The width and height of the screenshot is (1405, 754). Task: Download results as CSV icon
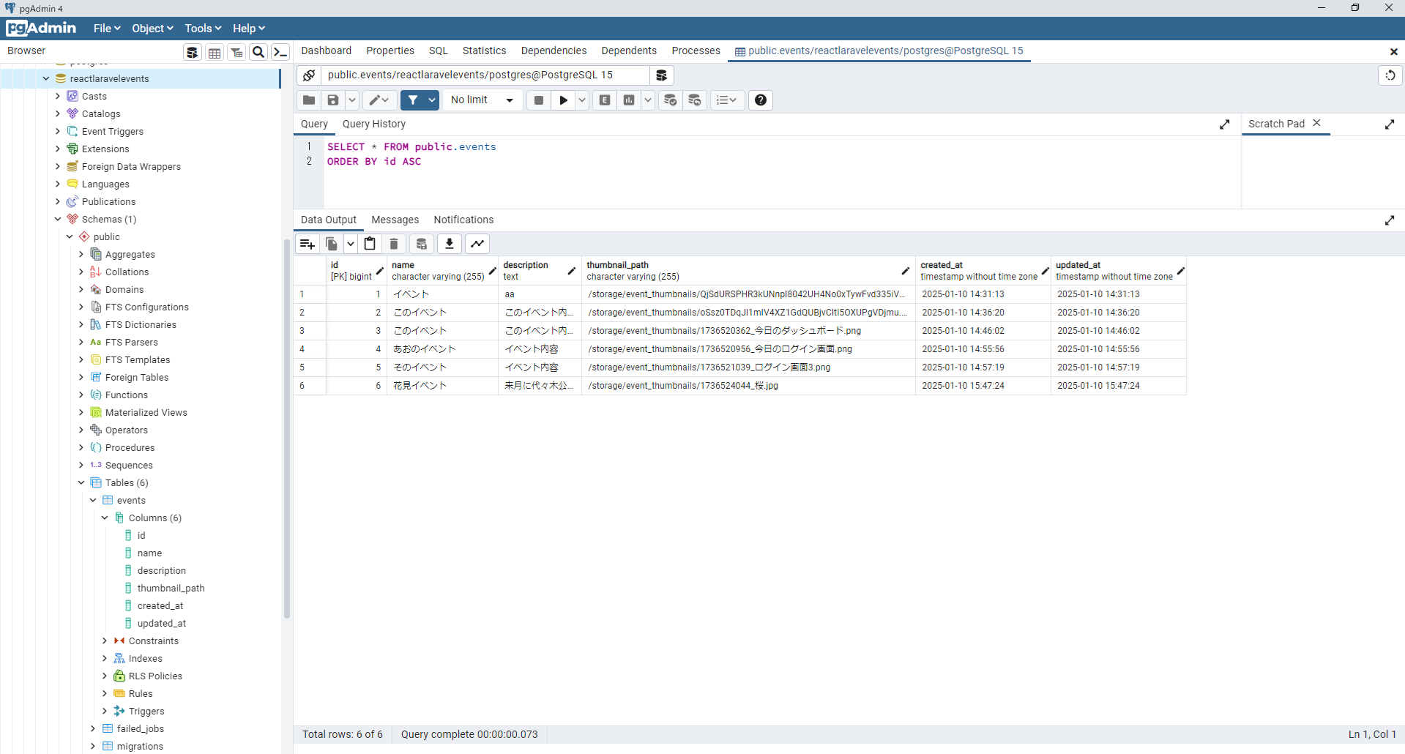[450, 244]
